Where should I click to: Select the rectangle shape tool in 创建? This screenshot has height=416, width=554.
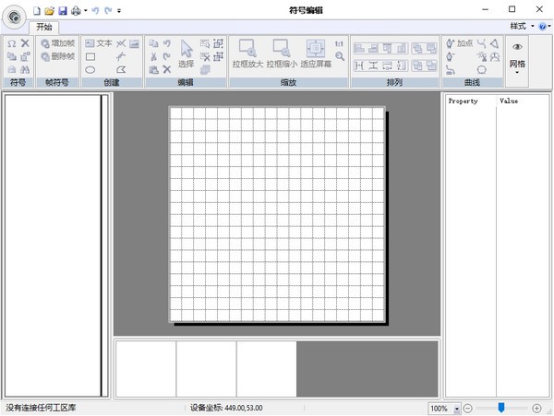(x=90, y=56)
